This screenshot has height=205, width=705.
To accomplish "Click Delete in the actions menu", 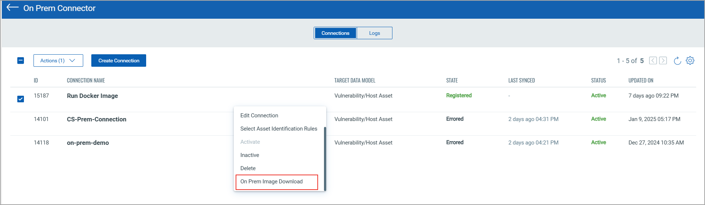I will tap(248, 168).
